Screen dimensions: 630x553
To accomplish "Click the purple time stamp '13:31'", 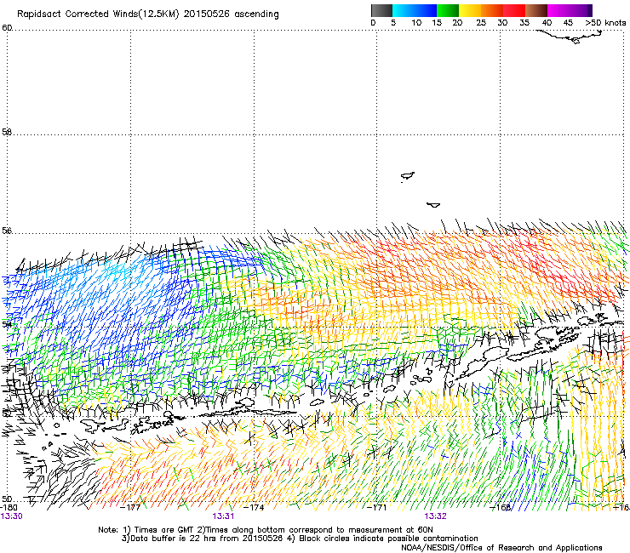I will coord(223,516).
